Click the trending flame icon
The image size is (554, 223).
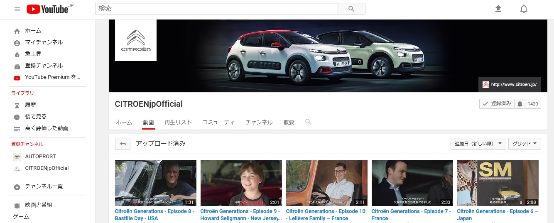point(17,54)
